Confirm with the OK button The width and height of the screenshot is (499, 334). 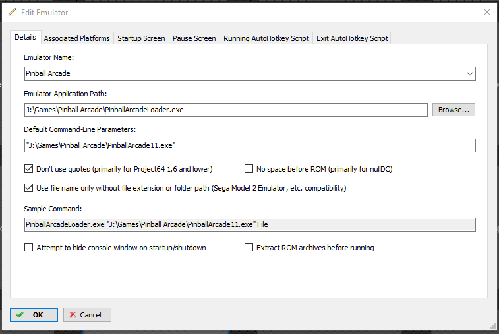click(x=34, y=315)
